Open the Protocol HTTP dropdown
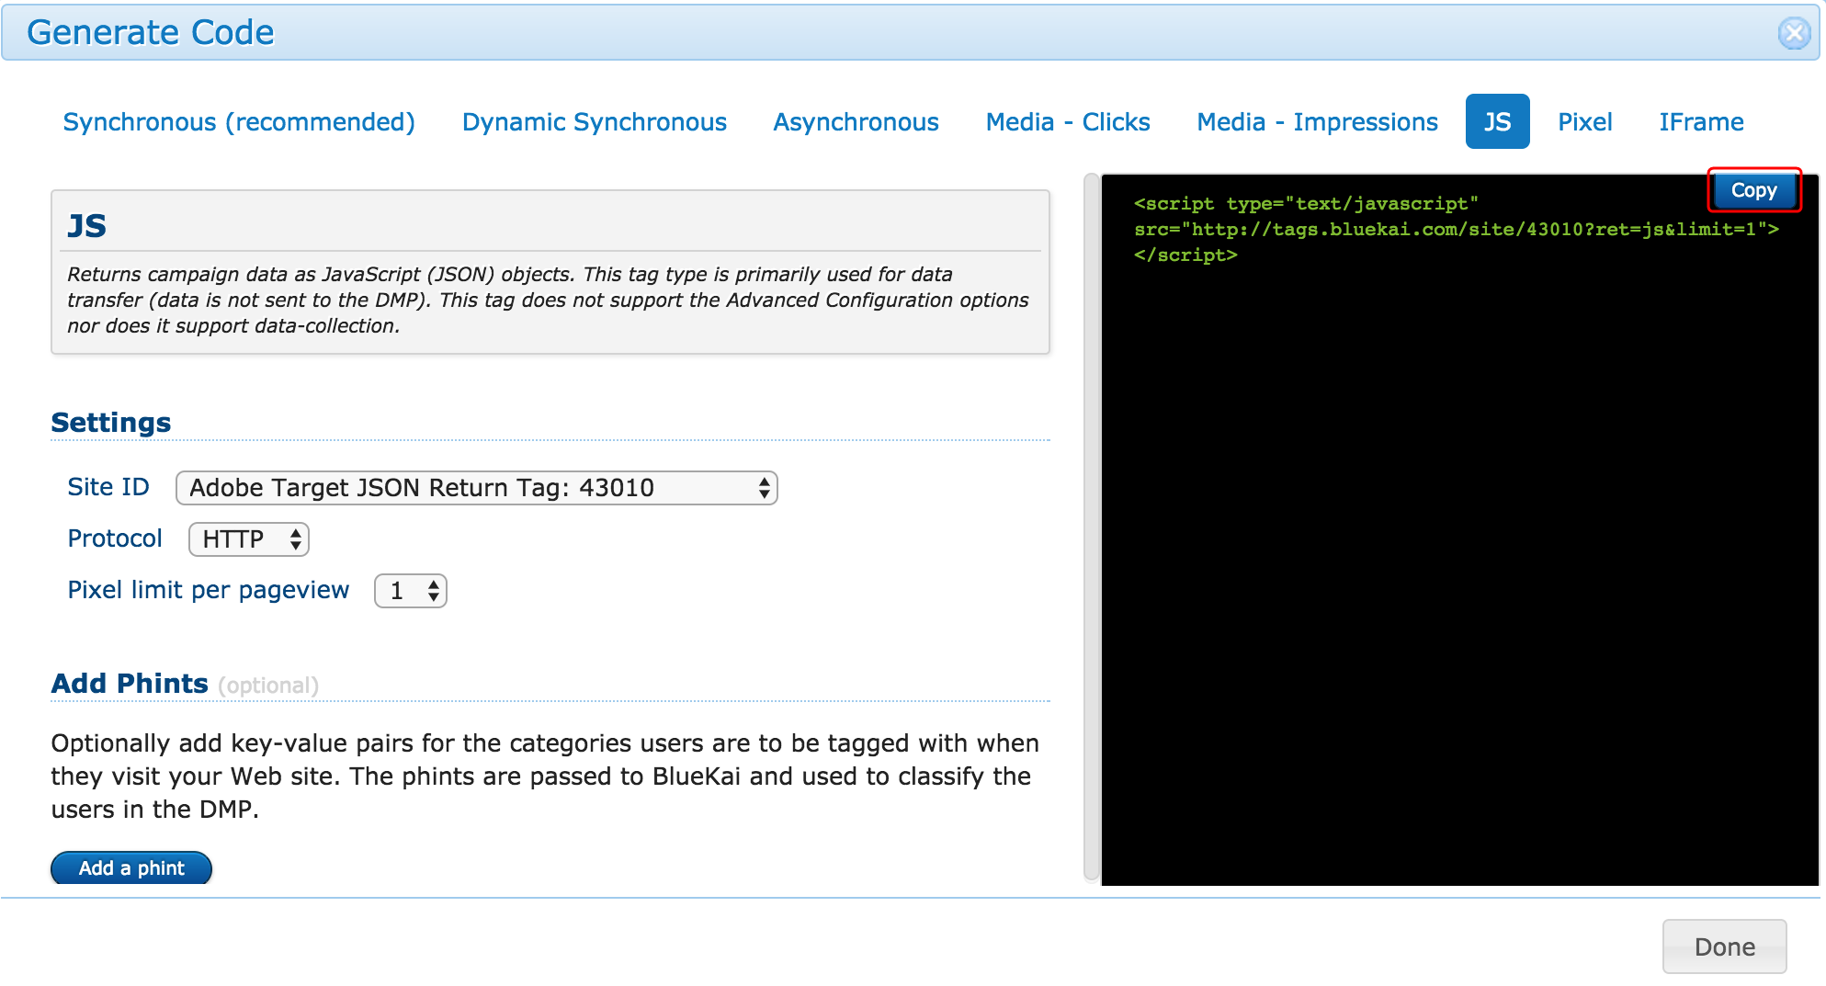This screenshot has height=986, width=1826. (248, 539)
